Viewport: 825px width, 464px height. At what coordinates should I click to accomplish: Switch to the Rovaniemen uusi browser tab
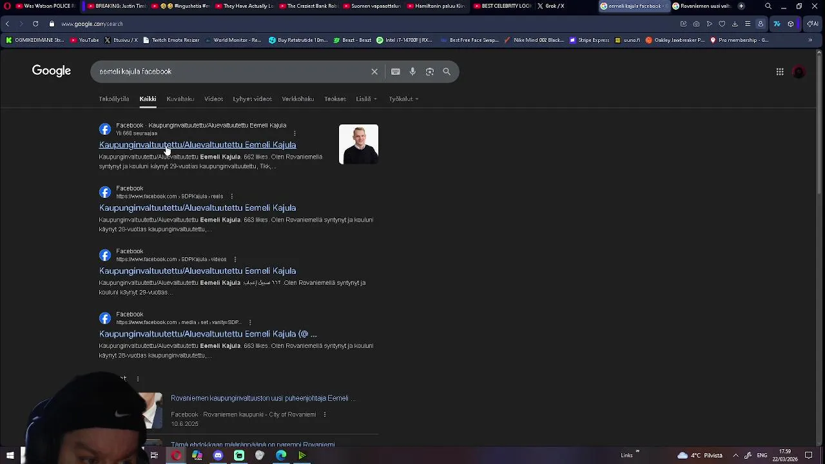701,6
